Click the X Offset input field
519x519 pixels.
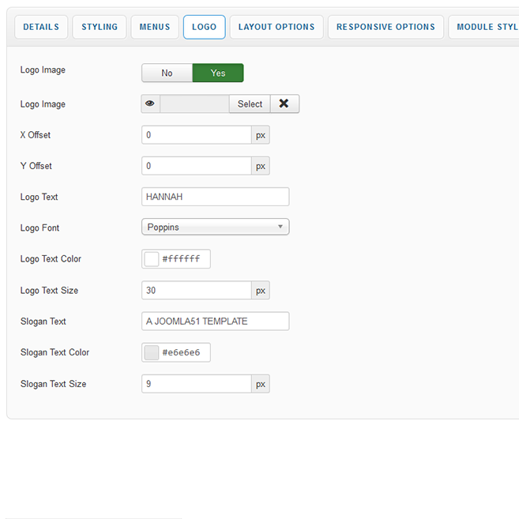197,135
